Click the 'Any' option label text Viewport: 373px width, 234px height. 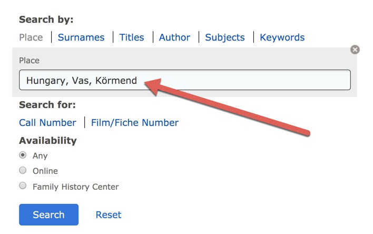pos(40,155)
